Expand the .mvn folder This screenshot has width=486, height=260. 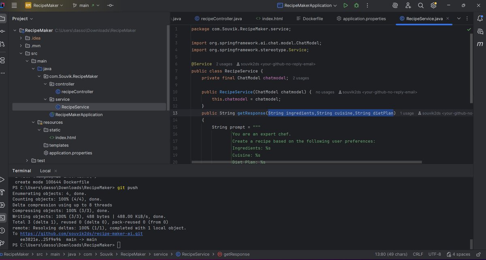21,46
